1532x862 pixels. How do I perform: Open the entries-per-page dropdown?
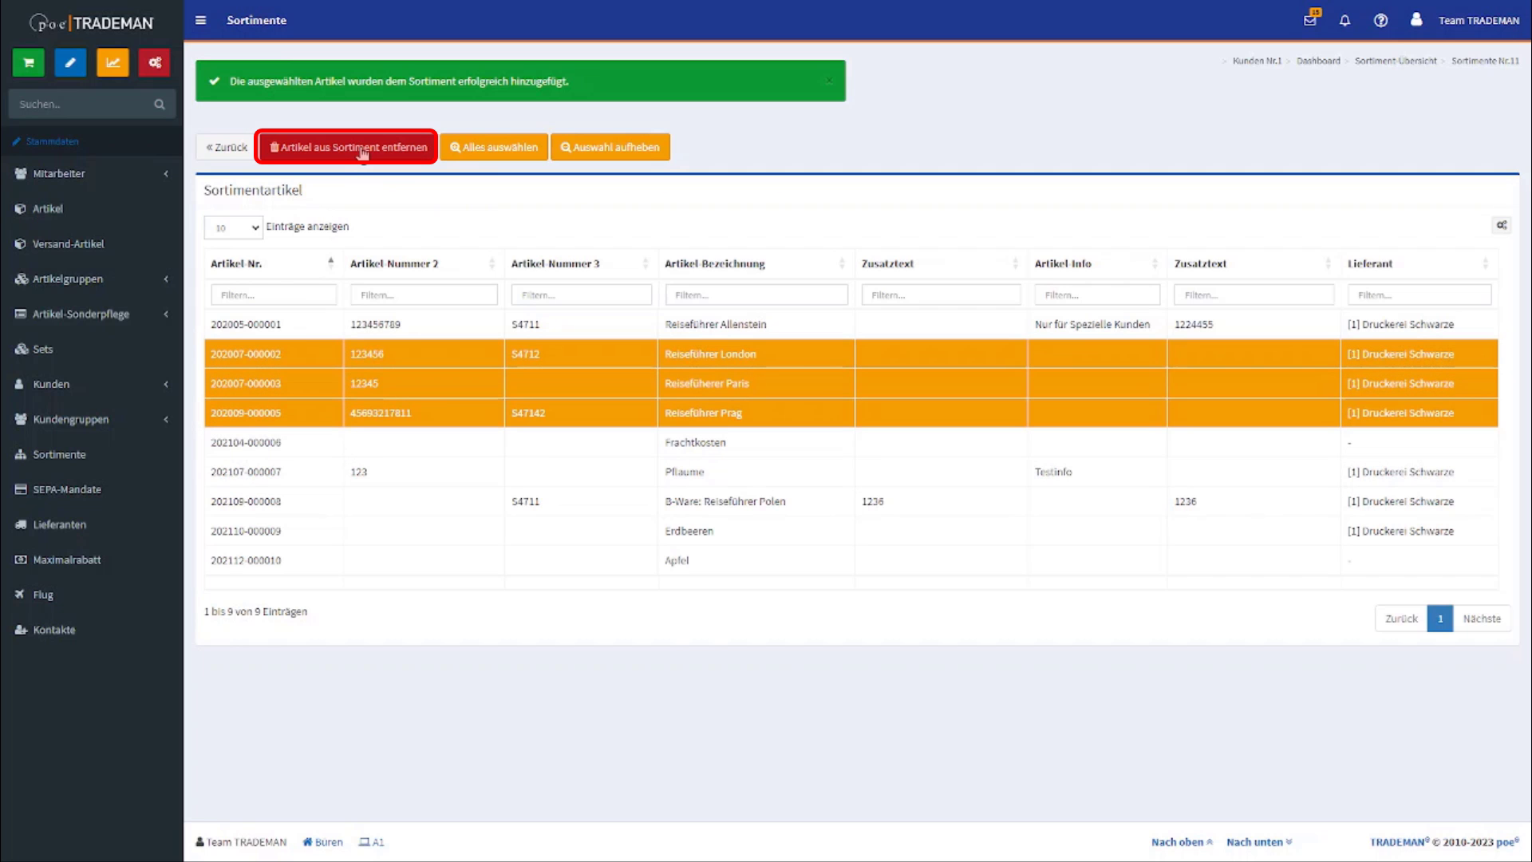[233, 227]
